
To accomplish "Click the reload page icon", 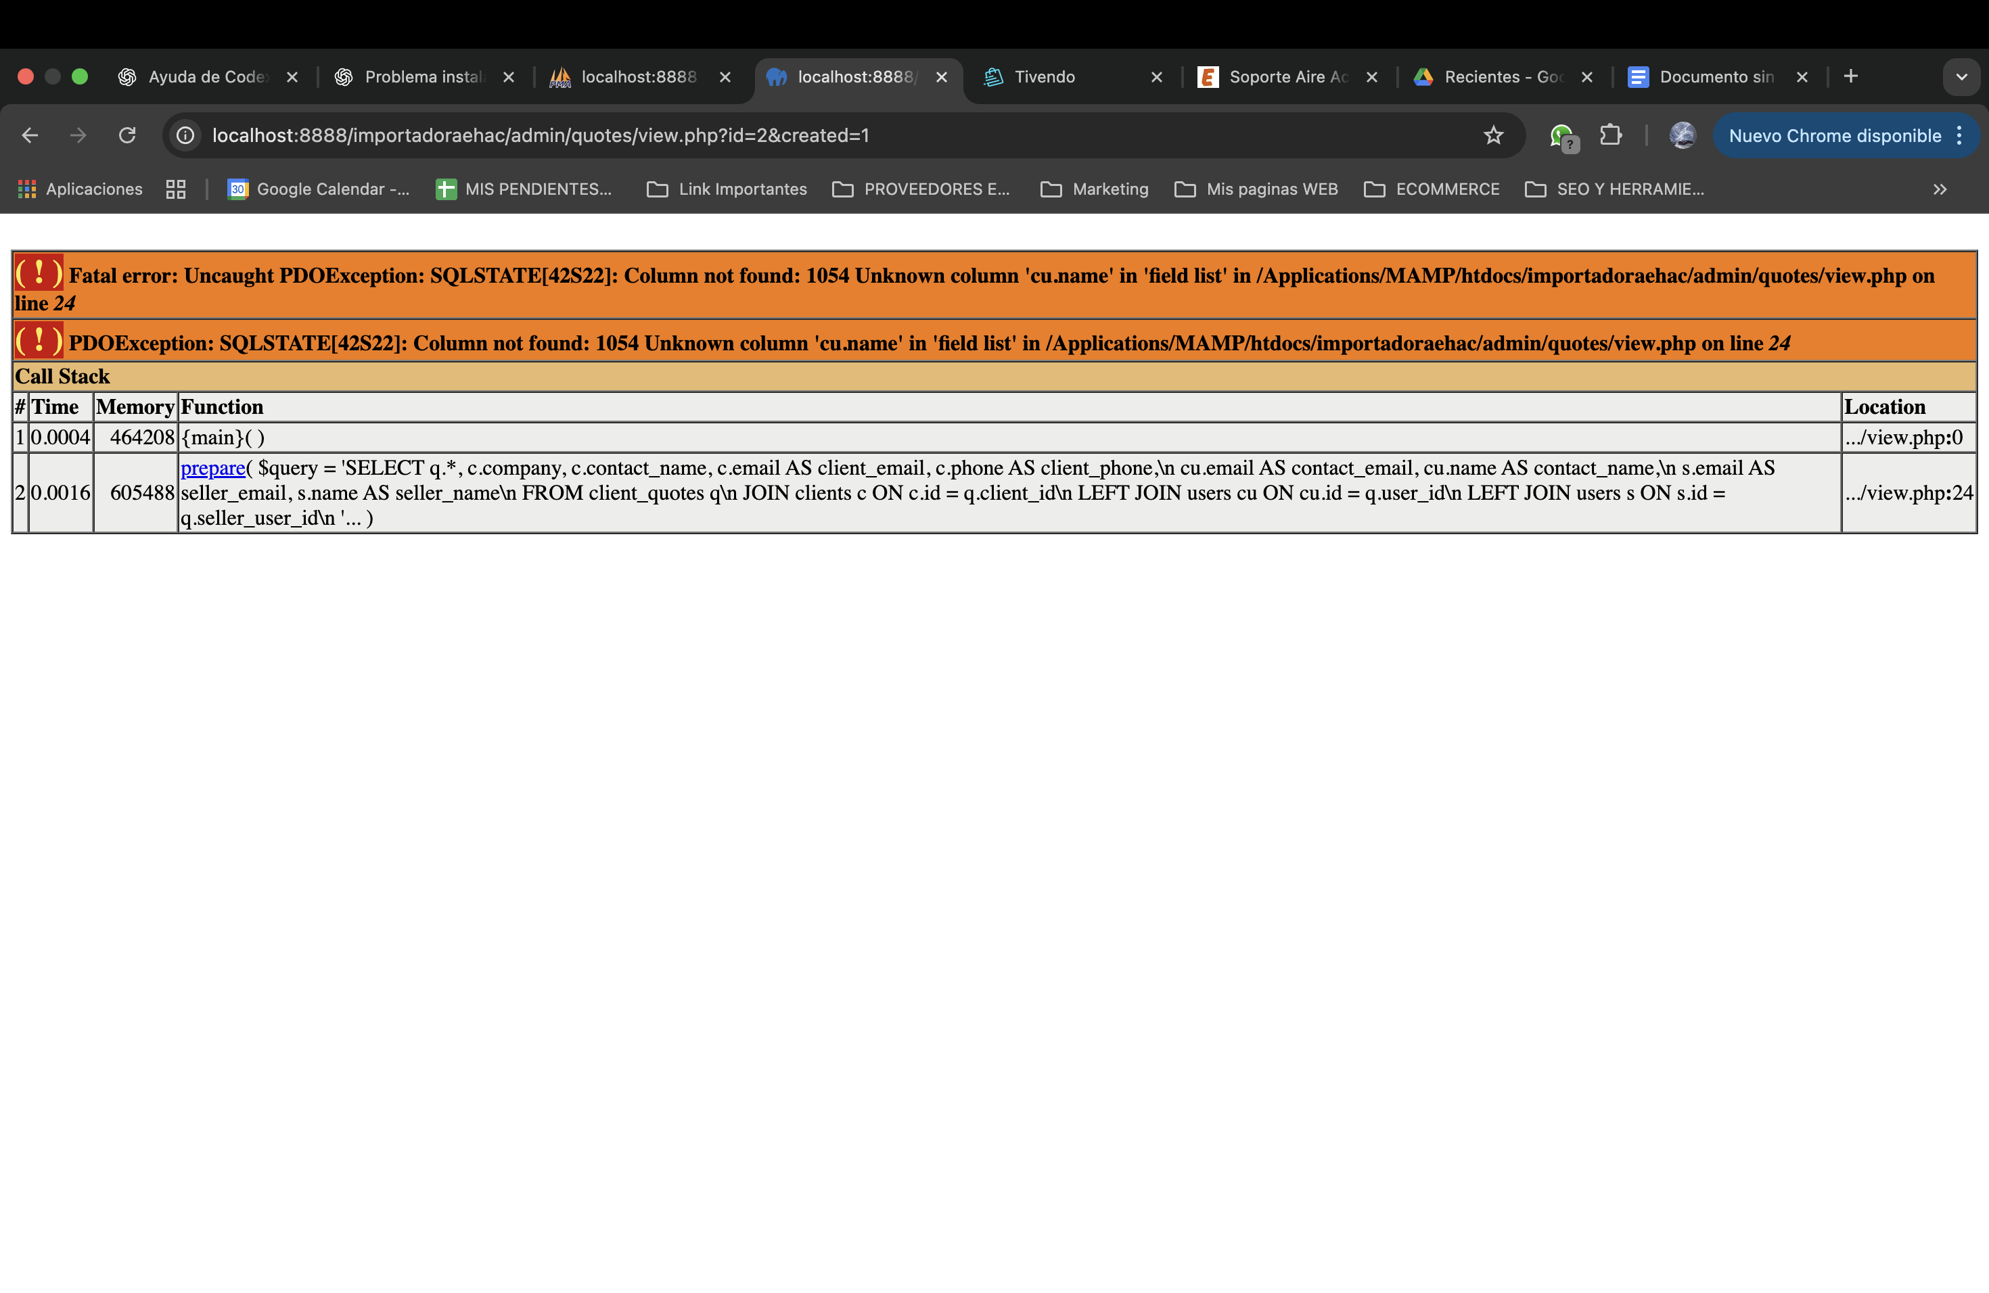I will pyautogui.click(x=127, y=135).
